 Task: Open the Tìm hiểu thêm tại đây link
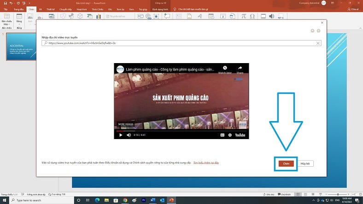tap(206, 163)
